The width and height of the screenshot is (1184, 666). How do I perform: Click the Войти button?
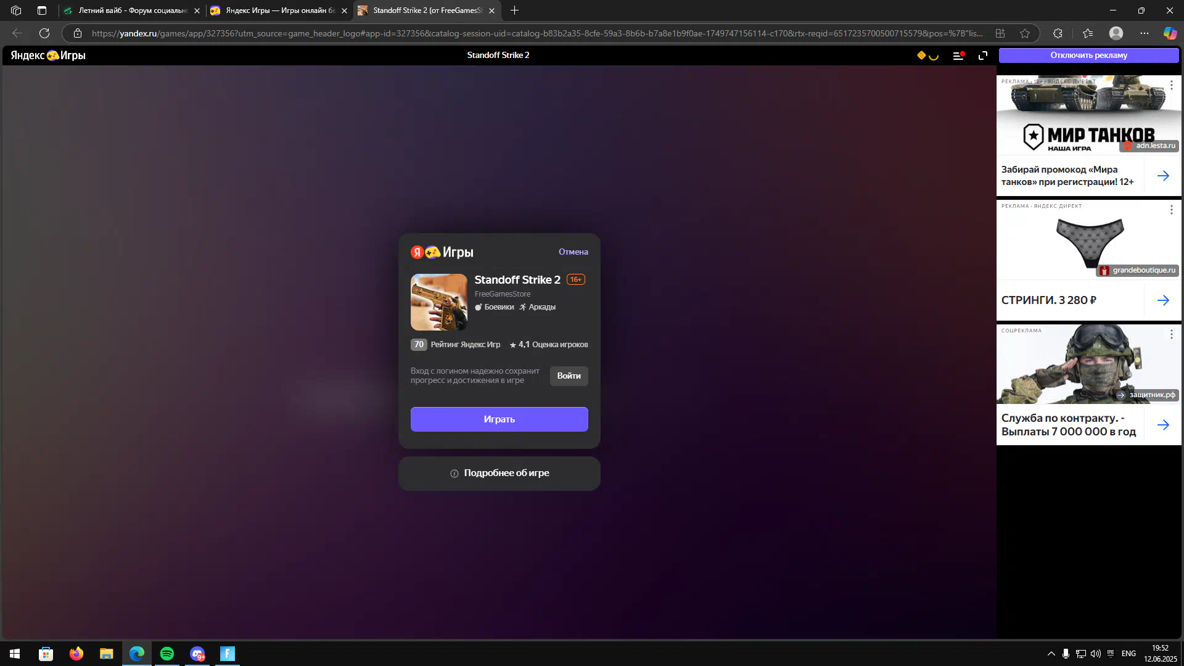click(569, 376)
